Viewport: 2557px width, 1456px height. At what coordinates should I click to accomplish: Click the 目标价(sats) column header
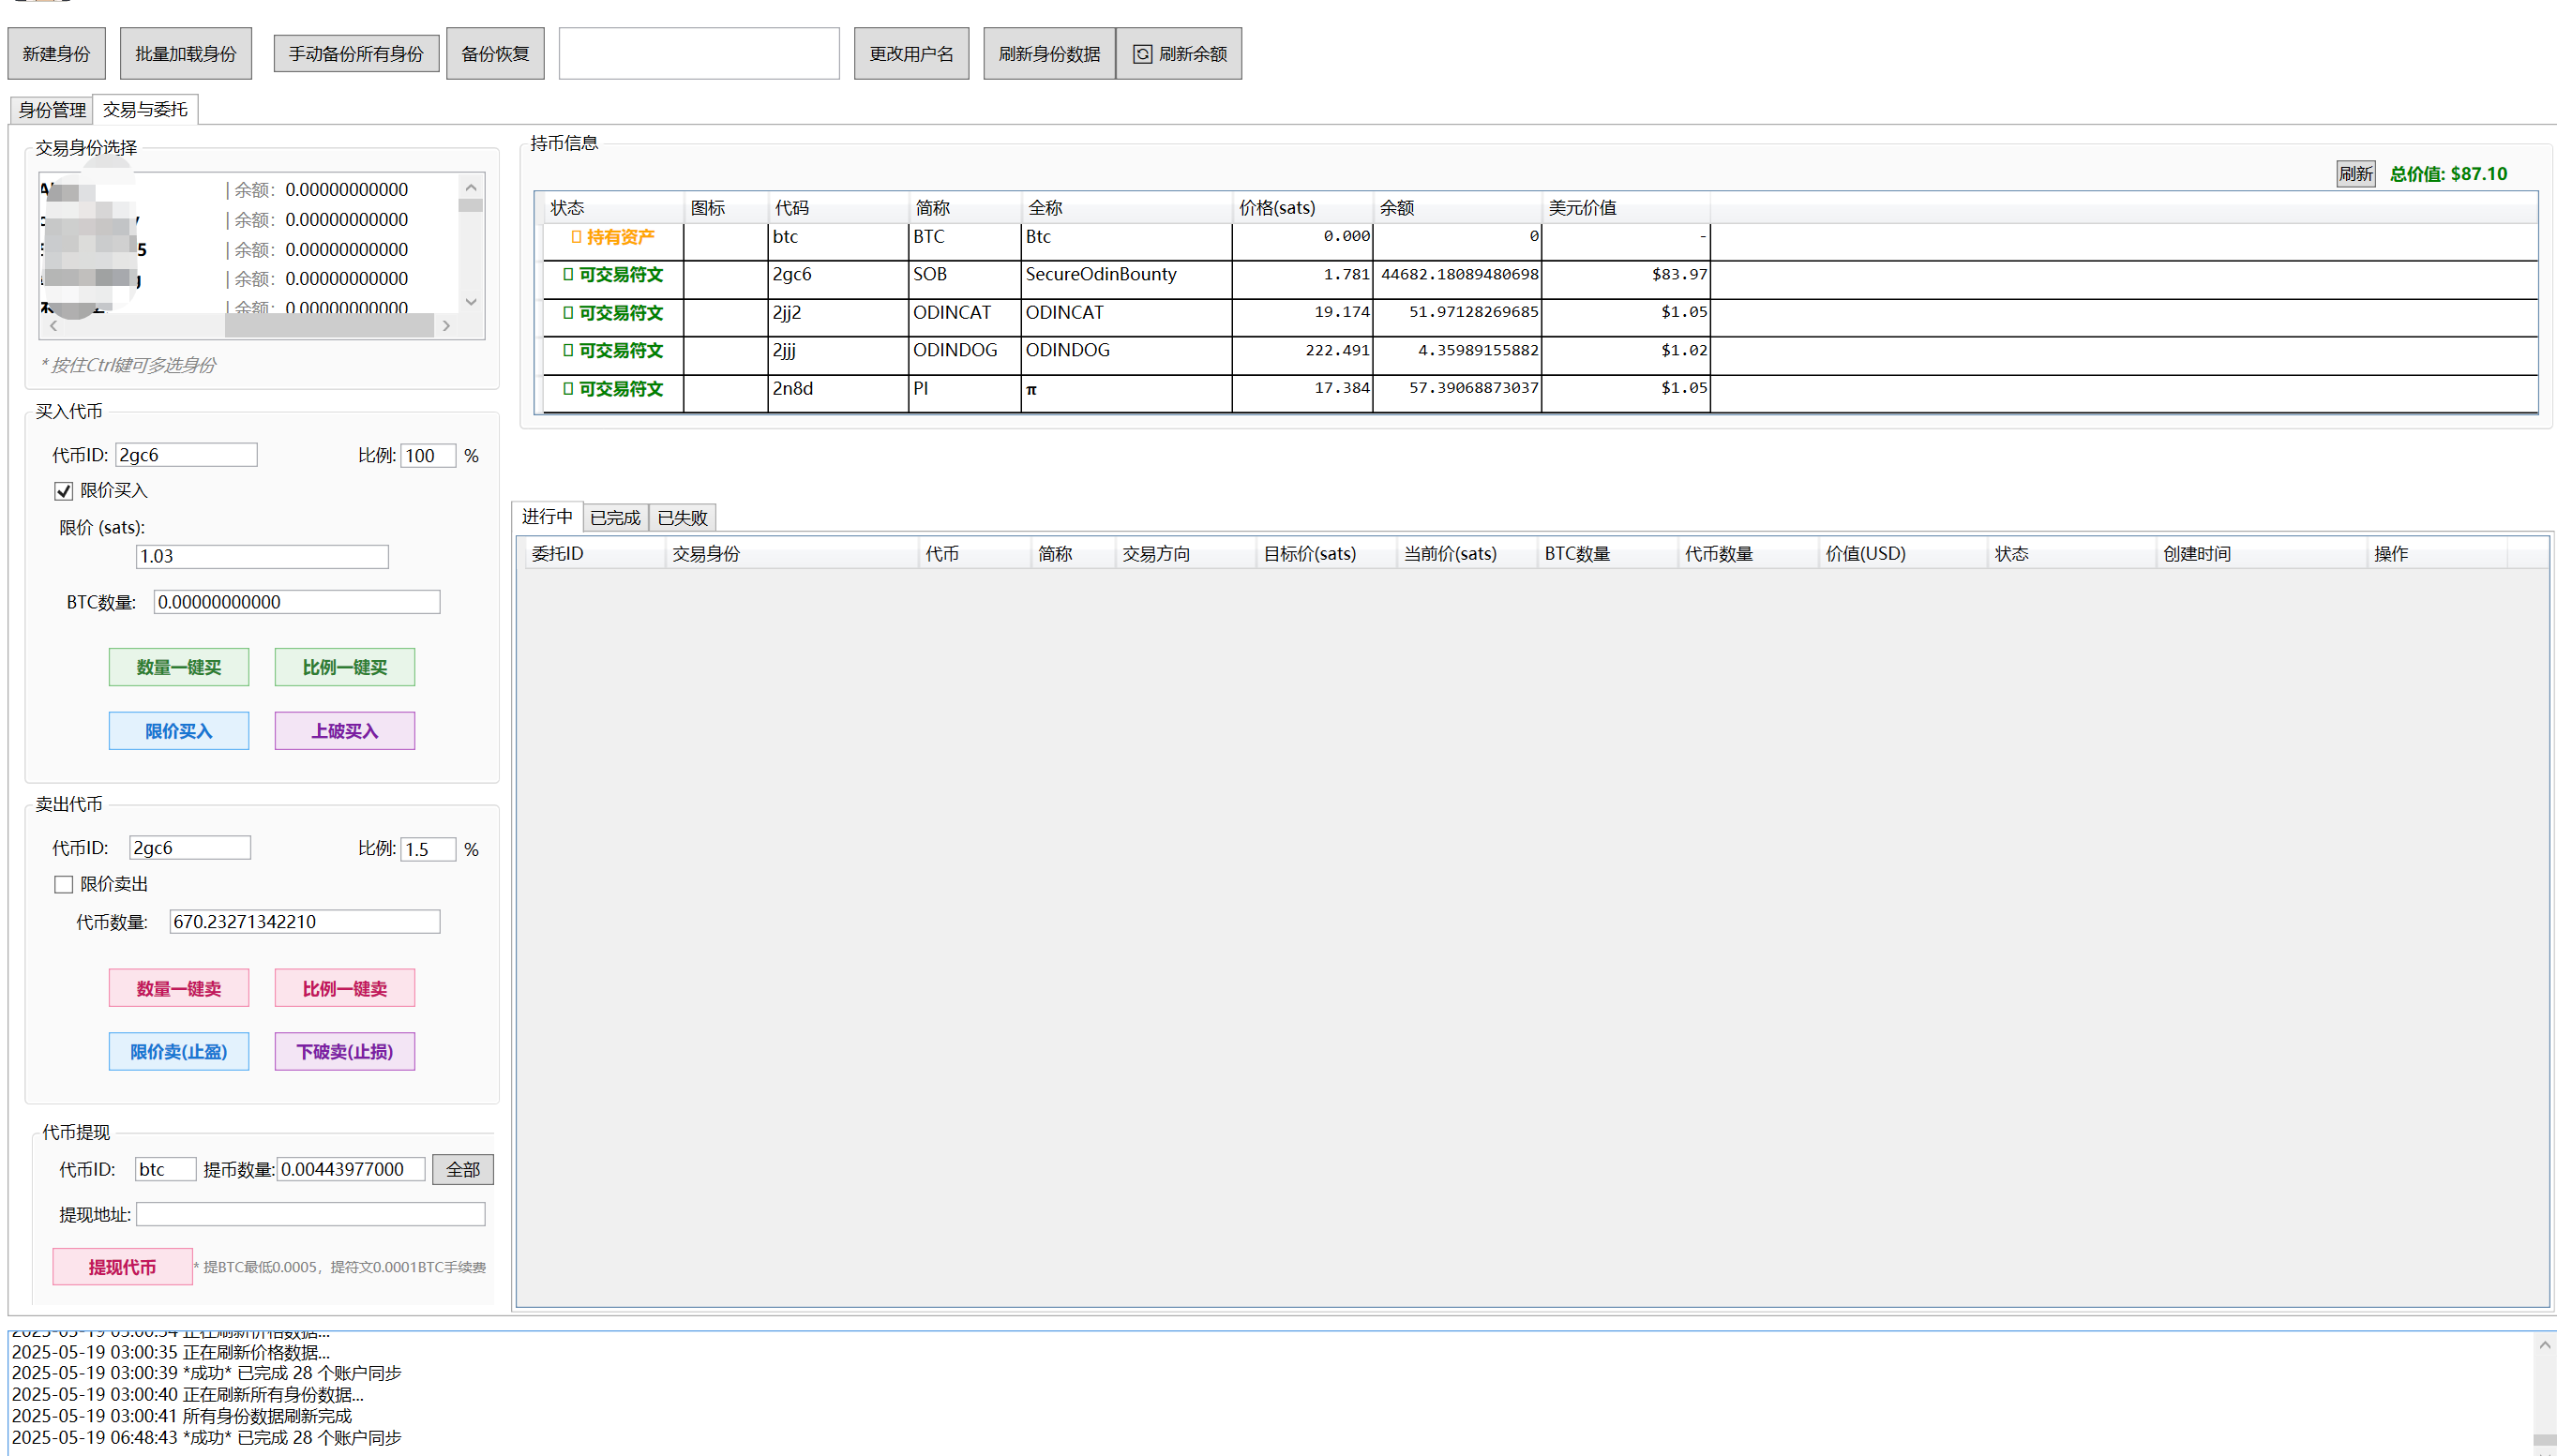click(x=1326, y=554)
